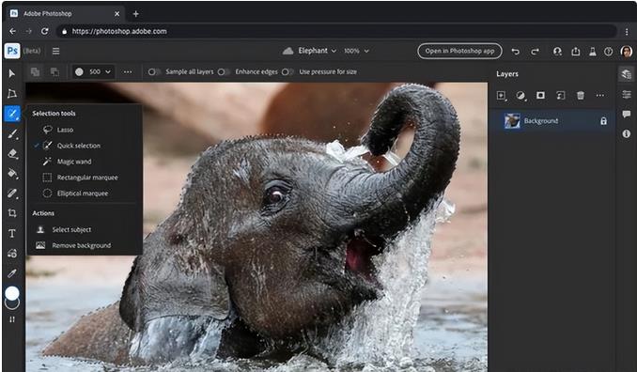Click the white foreground color swatch
Screen dimensions: 637x372
pos(12,293)
